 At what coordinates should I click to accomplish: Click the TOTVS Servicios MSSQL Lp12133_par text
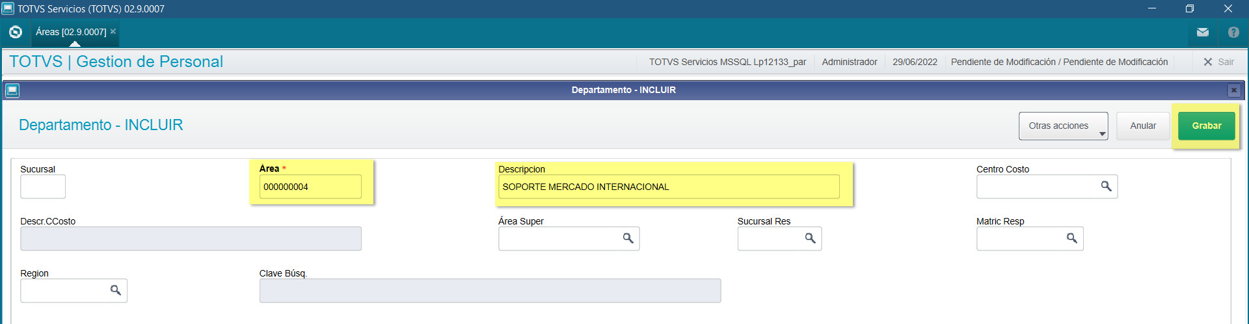[727, 62]
